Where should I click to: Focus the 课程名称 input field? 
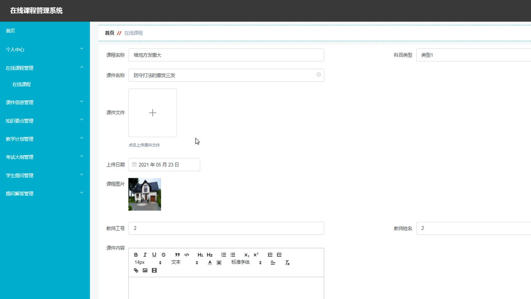point(226,55)
